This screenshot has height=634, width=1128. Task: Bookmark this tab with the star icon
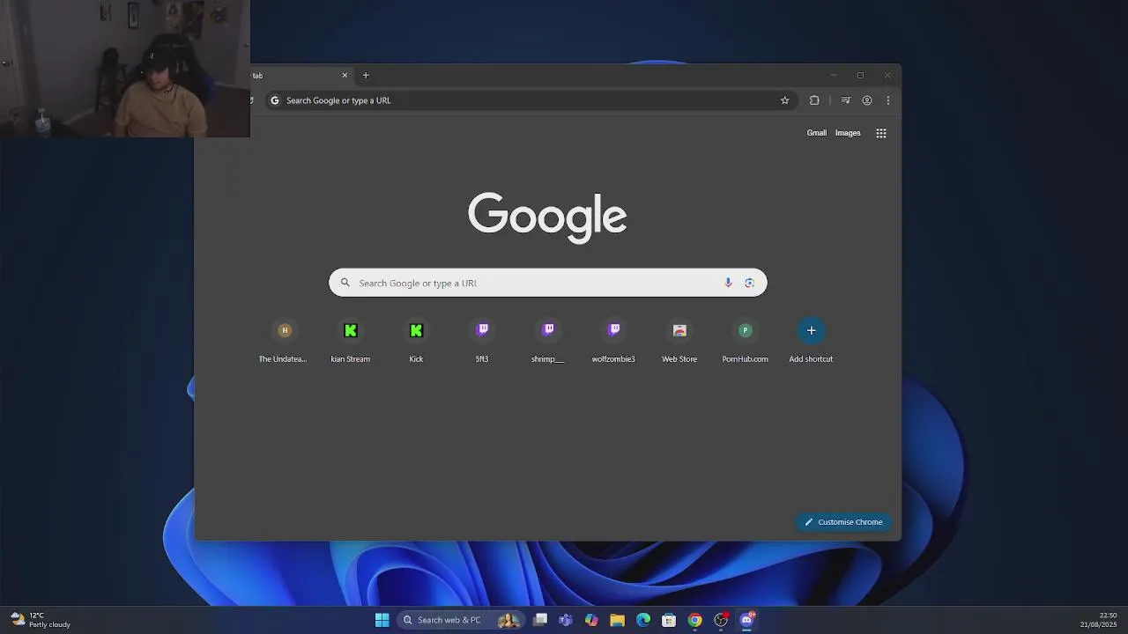point(784,100)
